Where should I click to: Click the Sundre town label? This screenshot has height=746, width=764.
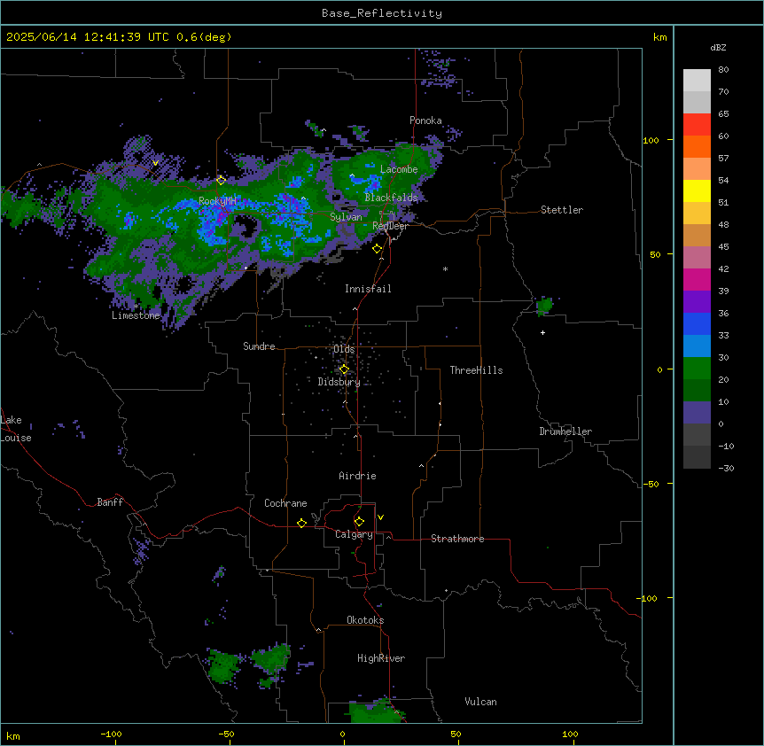click(x=259, y=346)
